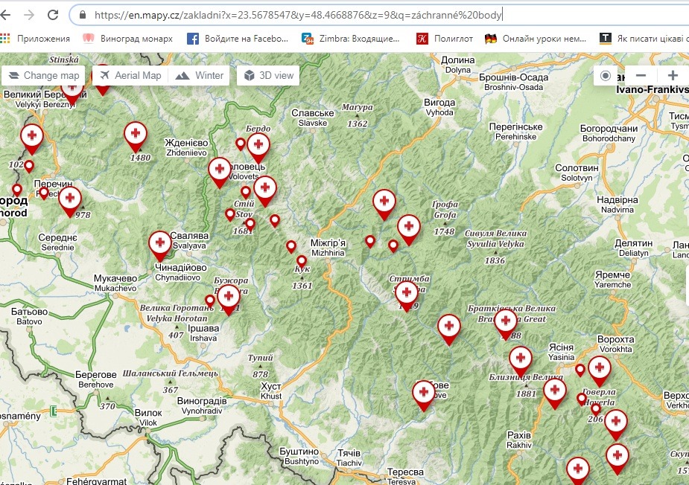Click the Рахів town label on map
Viewport: 689px width, 485px height.
click(518, 435)
